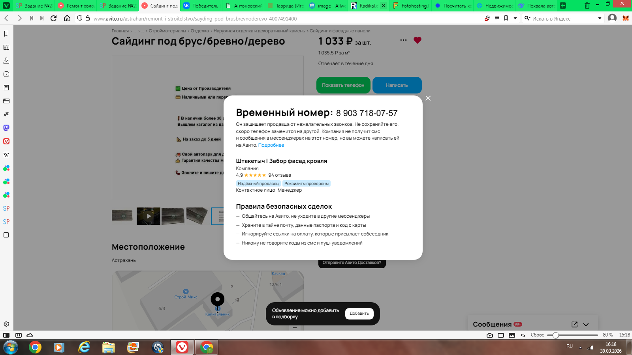
Task: Open the Windows Start menu
Action: 11,347
